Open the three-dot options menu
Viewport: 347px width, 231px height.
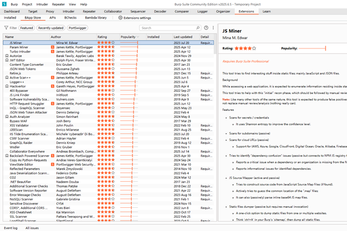point(213,28)
